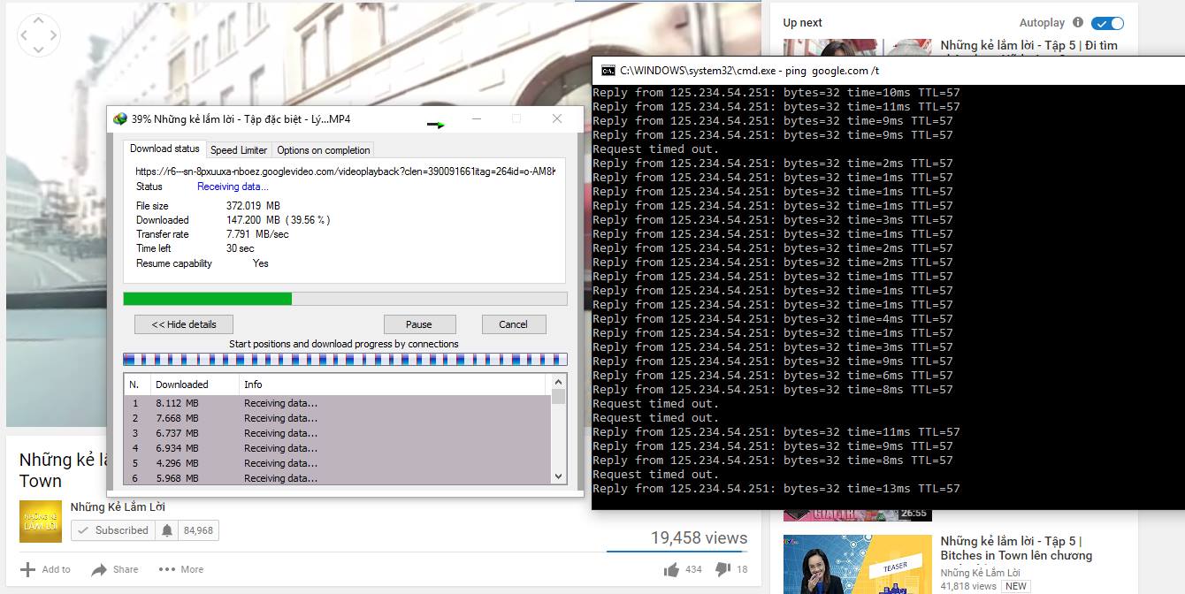Click the N. column header
Image resolution: width=1185 pixels, height=594 pixels.
click(x=138, y=385)
